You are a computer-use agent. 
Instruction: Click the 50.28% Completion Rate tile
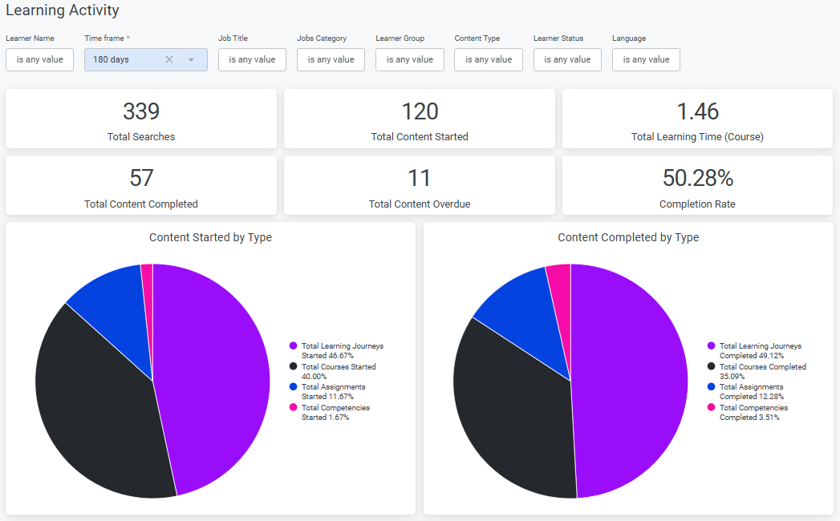[697, 185]
